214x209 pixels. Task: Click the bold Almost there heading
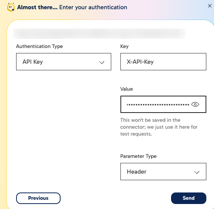click(38, 7)
